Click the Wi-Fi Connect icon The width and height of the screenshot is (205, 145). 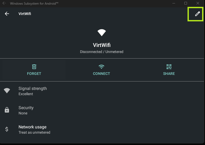[x=101, y=66]
